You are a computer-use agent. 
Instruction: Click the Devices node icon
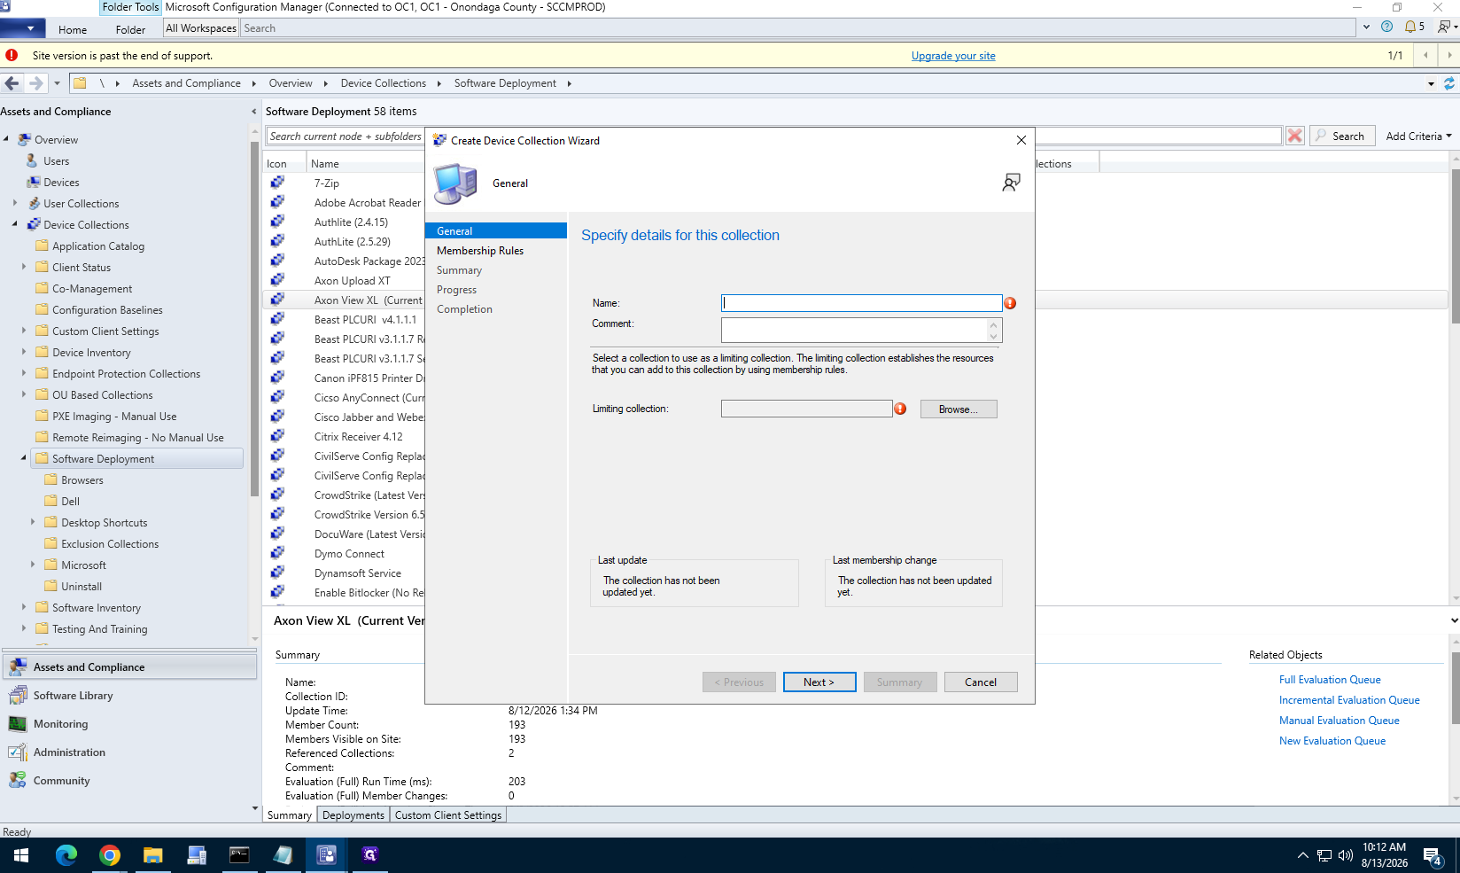34,182
